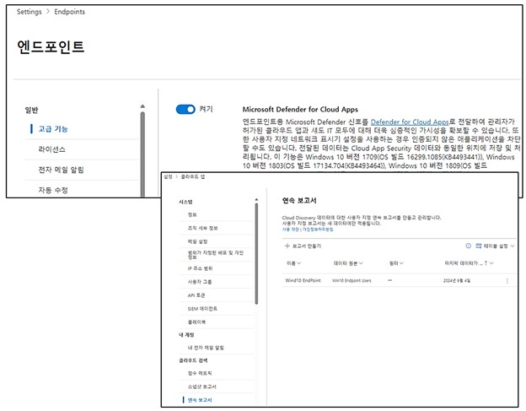Screen dimensions: 526x411
Task: Go to 설정 breadcrumb in cloud apps window
Action: 168,176
